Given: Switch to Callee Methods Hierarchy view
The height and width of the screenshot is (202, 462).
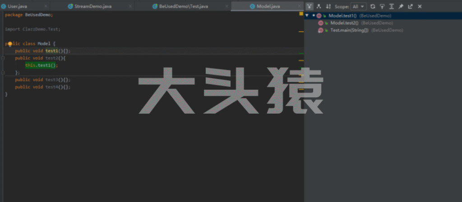Looking at the screenshot, I should tap(319, 6).
